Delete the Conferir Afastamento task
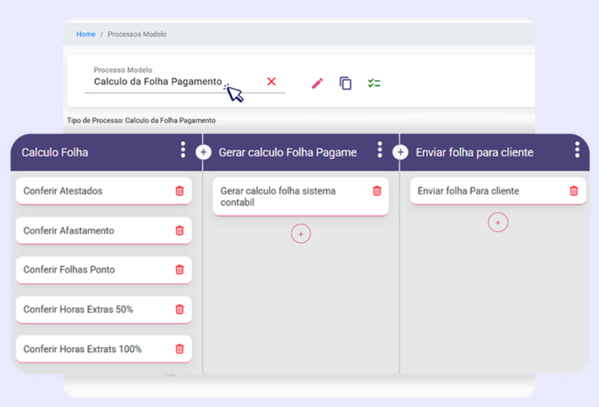 pos(180,231)
